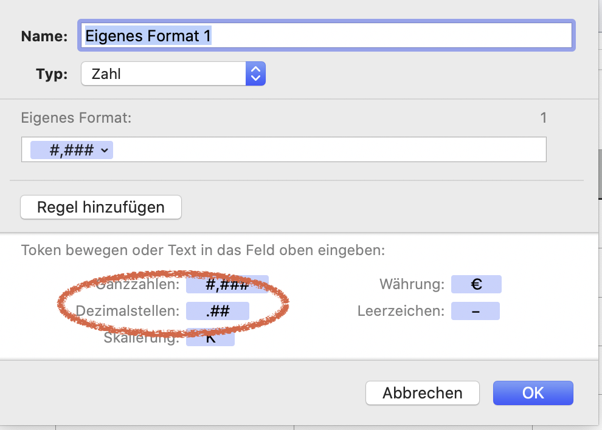The width and height of the screenshot is (602, 430).
Task: Select the Skalierung K token
Action: pos(210,338)
